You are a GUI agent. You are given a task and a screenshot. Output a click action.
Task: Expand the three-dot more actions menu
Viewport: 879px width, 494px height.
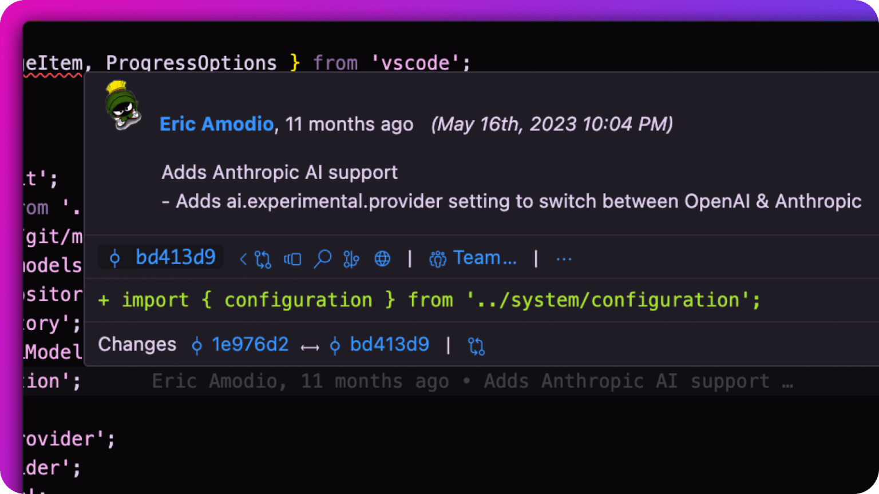564,259
